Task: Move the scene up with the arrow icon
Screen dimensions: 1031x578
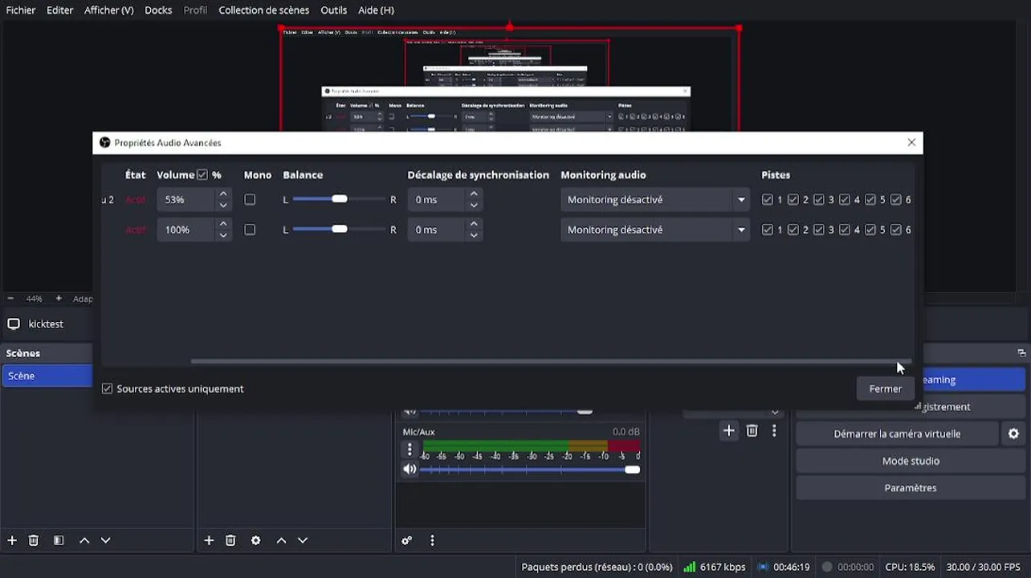Action: [84, 540]
